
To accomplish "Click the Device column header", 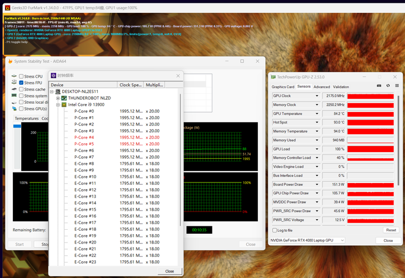I will (x=83, y=85).
